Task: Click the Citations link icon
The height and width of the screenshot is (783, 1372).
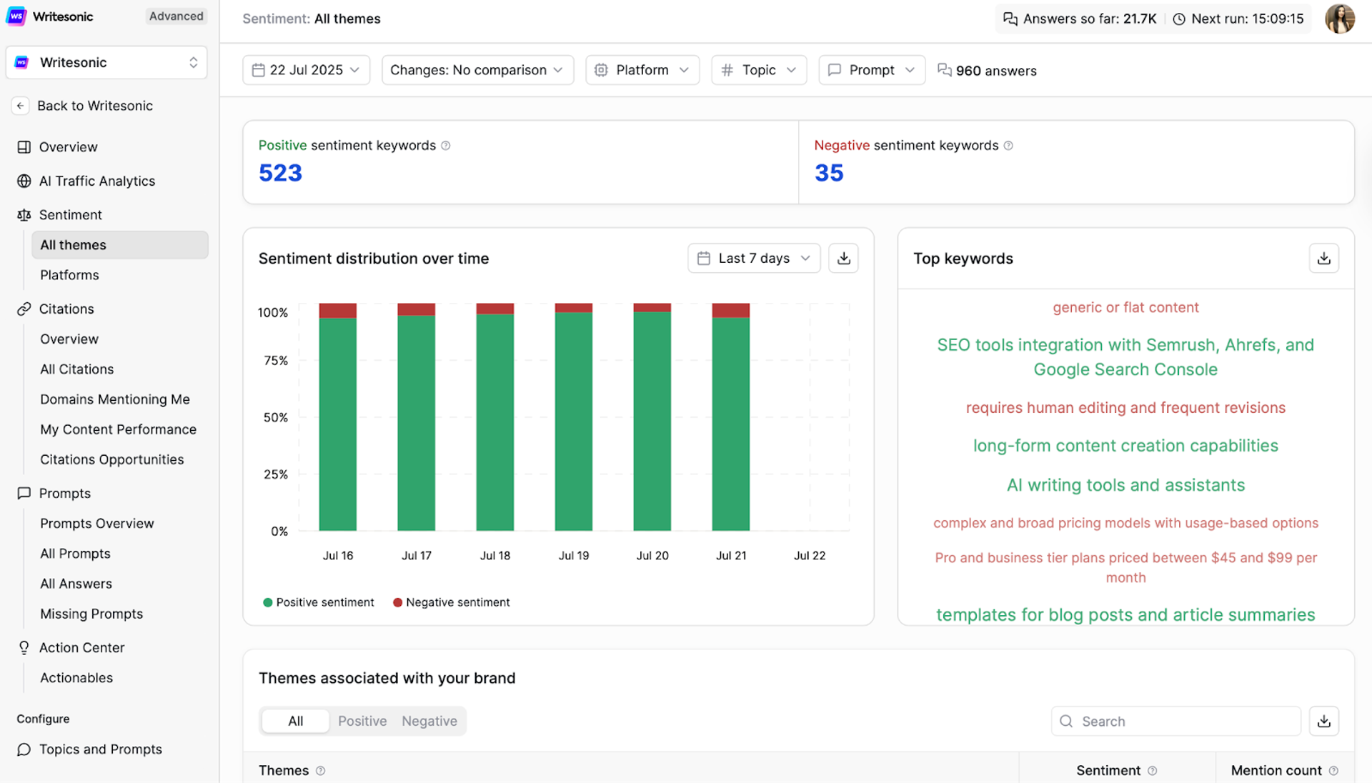Action: [24, 309]
